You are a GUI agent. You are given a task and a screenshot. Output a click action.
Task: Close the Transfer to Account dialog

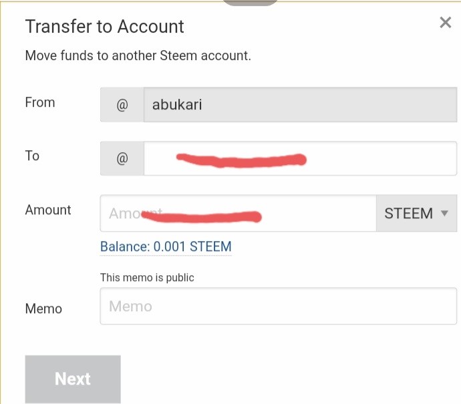pos(446,23)
